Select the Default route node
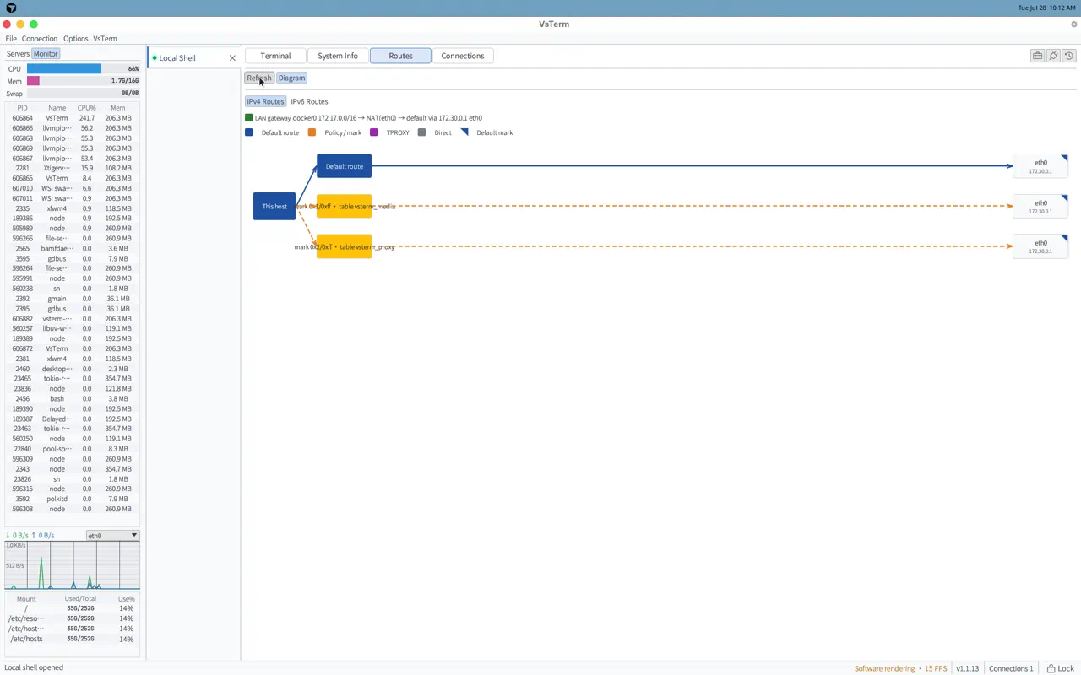This screenshot has height=675, width=1081. (x=345, y=166)
